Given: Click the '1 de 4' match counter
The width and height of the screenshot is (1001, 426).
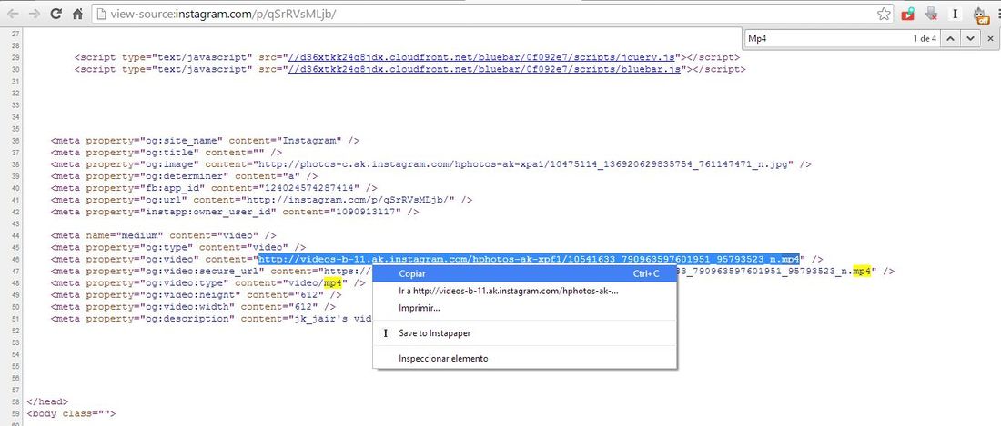Looking at the screenshot, I should click(x=924, y=38).
